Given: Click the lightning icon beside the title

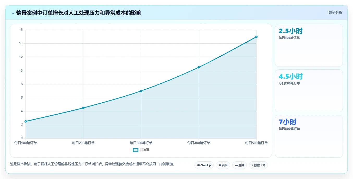Looking at the screenshot, I should coord(12,13).
